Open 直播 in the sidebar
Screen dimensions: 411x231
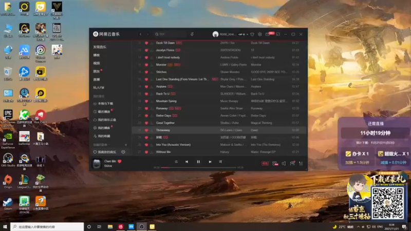click(x=97, y=80)
